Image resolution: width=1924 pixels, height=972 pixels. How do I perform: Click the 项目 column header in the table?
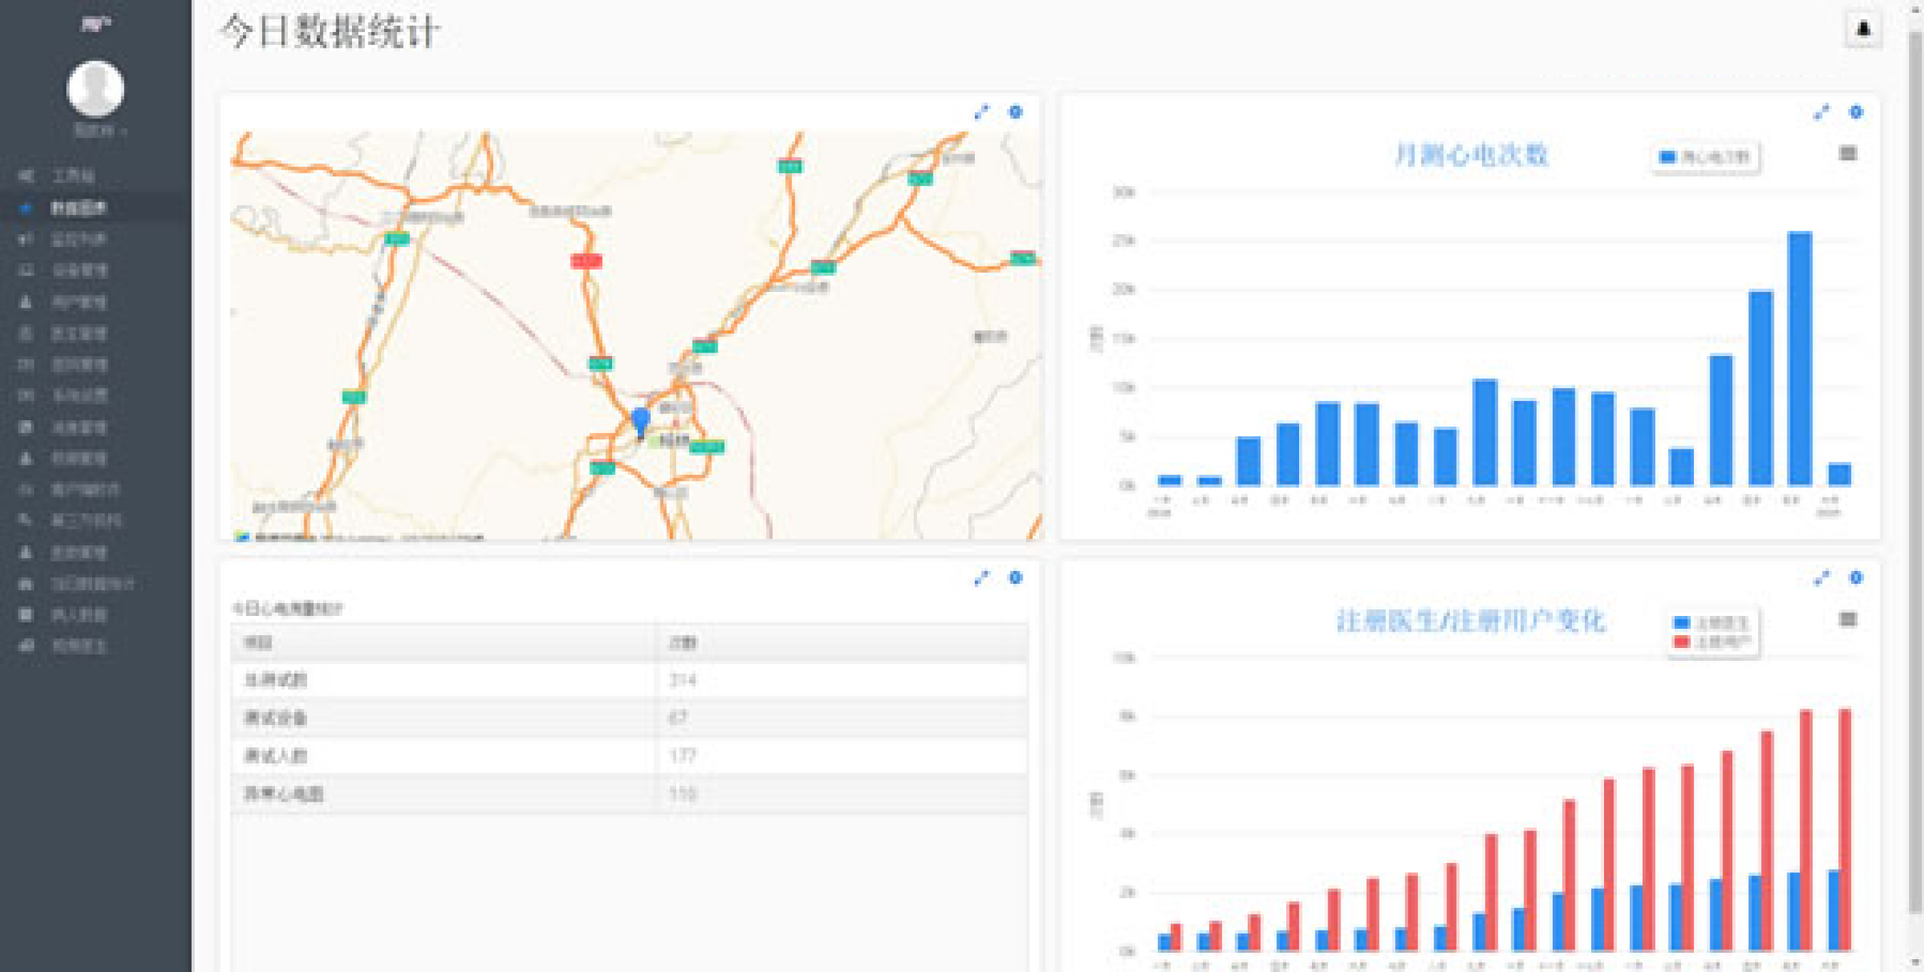click(444, 643)
